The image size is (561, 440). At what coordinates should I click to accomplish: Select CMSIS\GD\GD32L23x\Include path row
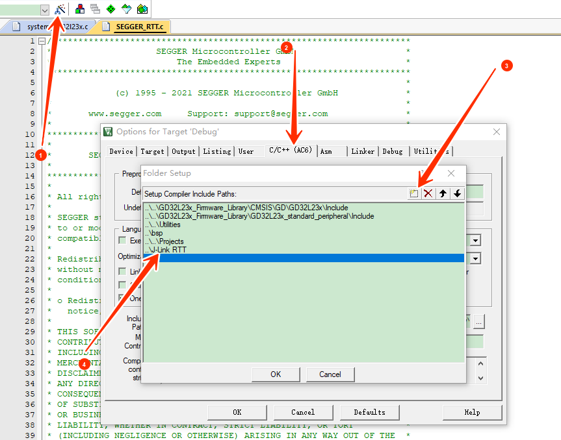(x=304, y=208)
